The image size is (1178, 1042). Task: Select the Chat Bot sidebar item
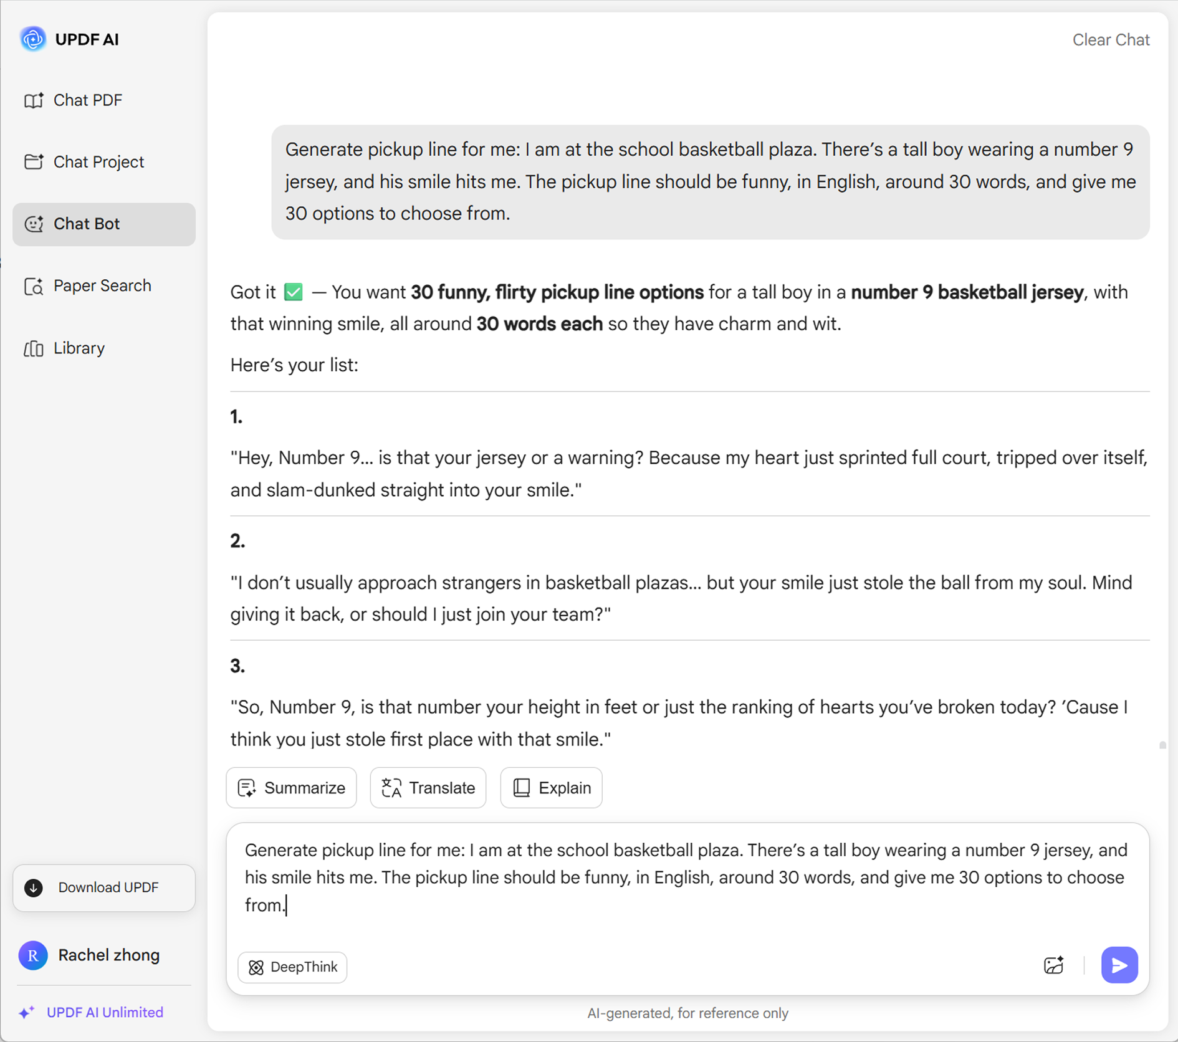click(103, 224)
